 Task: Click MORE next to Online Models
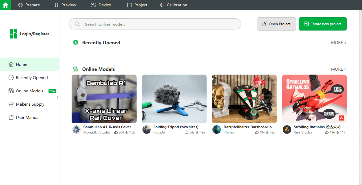(339, 69)
